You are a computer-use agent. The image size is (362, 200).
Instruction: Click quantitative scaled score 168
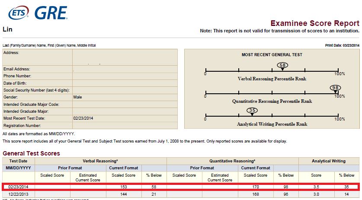click(256, 194)
